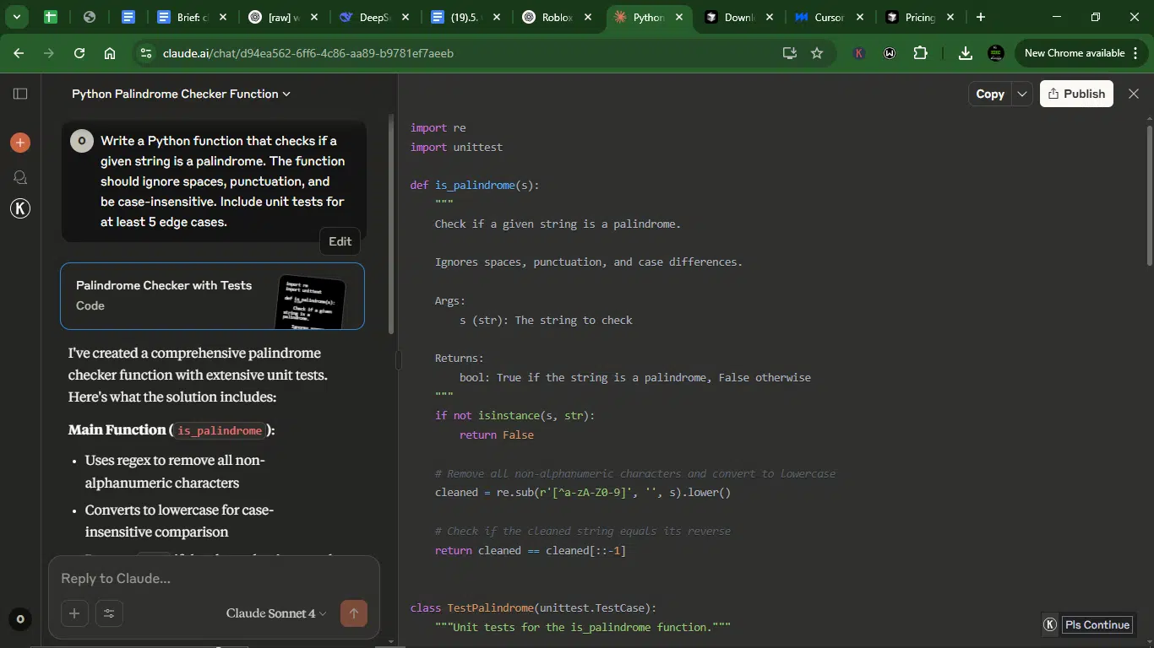The image size is (1154, 648).
Task: Toggle the Claude sidebar panel icon
Action: (x=20, y=94)
